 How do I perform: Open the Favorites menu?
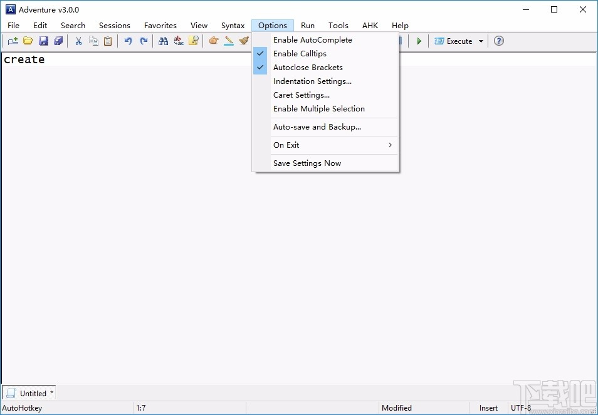[x=160, y=26]
